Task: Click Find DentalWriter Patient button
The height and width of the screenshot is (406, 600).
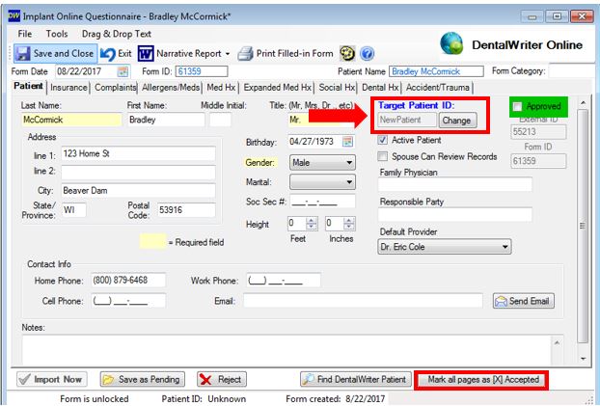Action: 356,379
